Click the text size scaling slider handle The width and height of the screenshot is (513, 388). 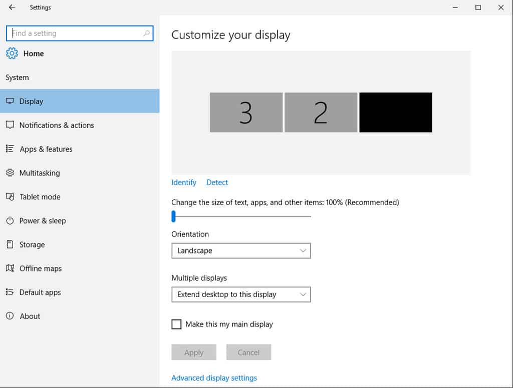click(x=173, y=216)
